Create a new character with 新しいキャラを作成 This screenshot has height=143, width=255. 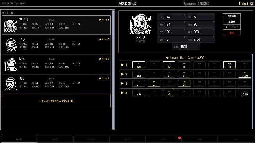click(56, 101)
